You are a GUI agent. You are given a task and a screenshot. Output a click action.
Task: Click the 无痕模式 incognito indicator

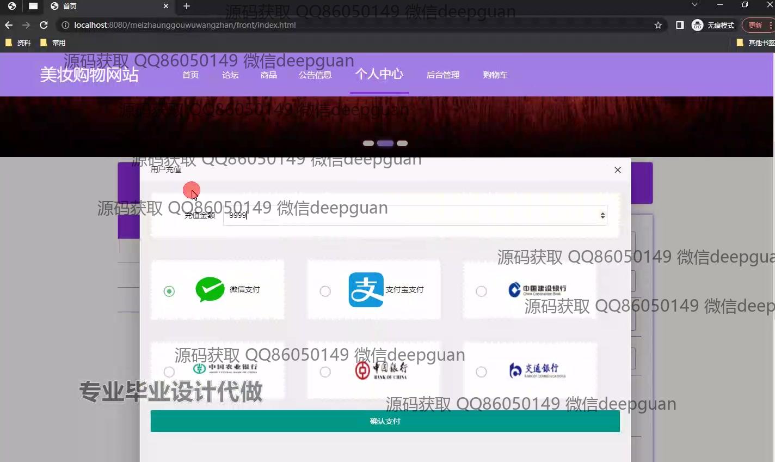713,25
